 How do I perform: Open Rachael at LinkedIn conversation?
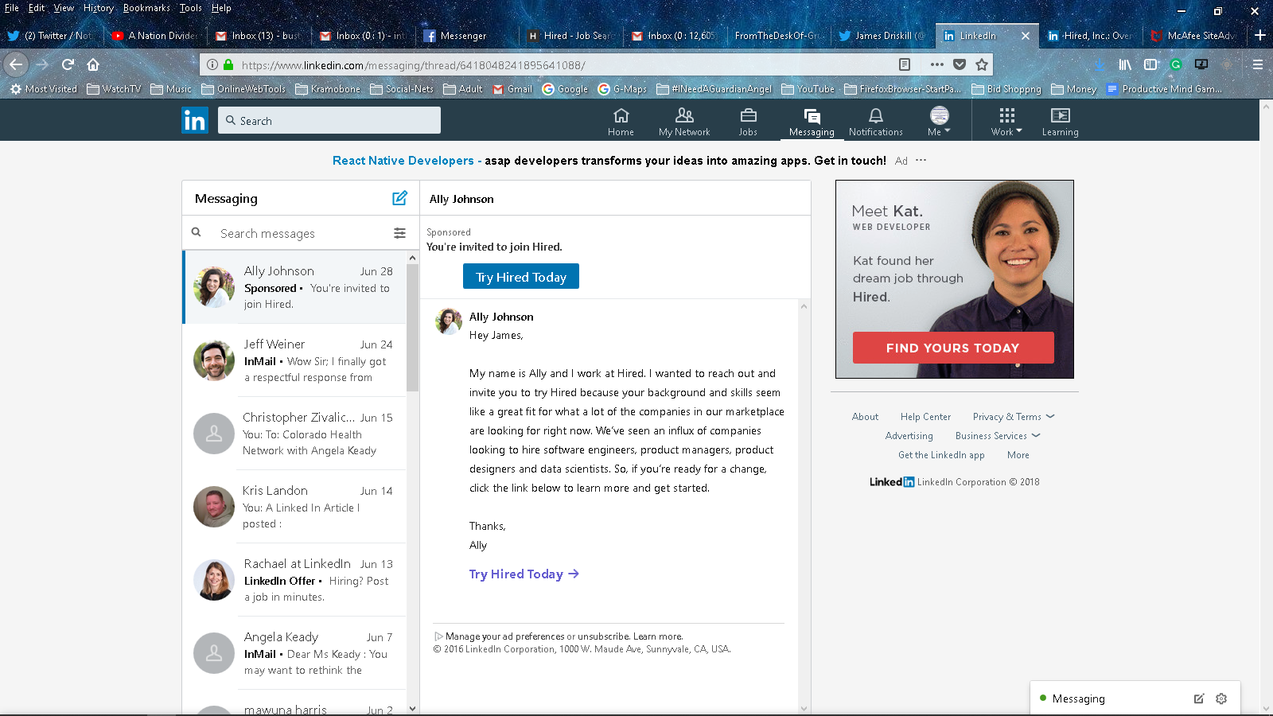click(x=295, y=580)
